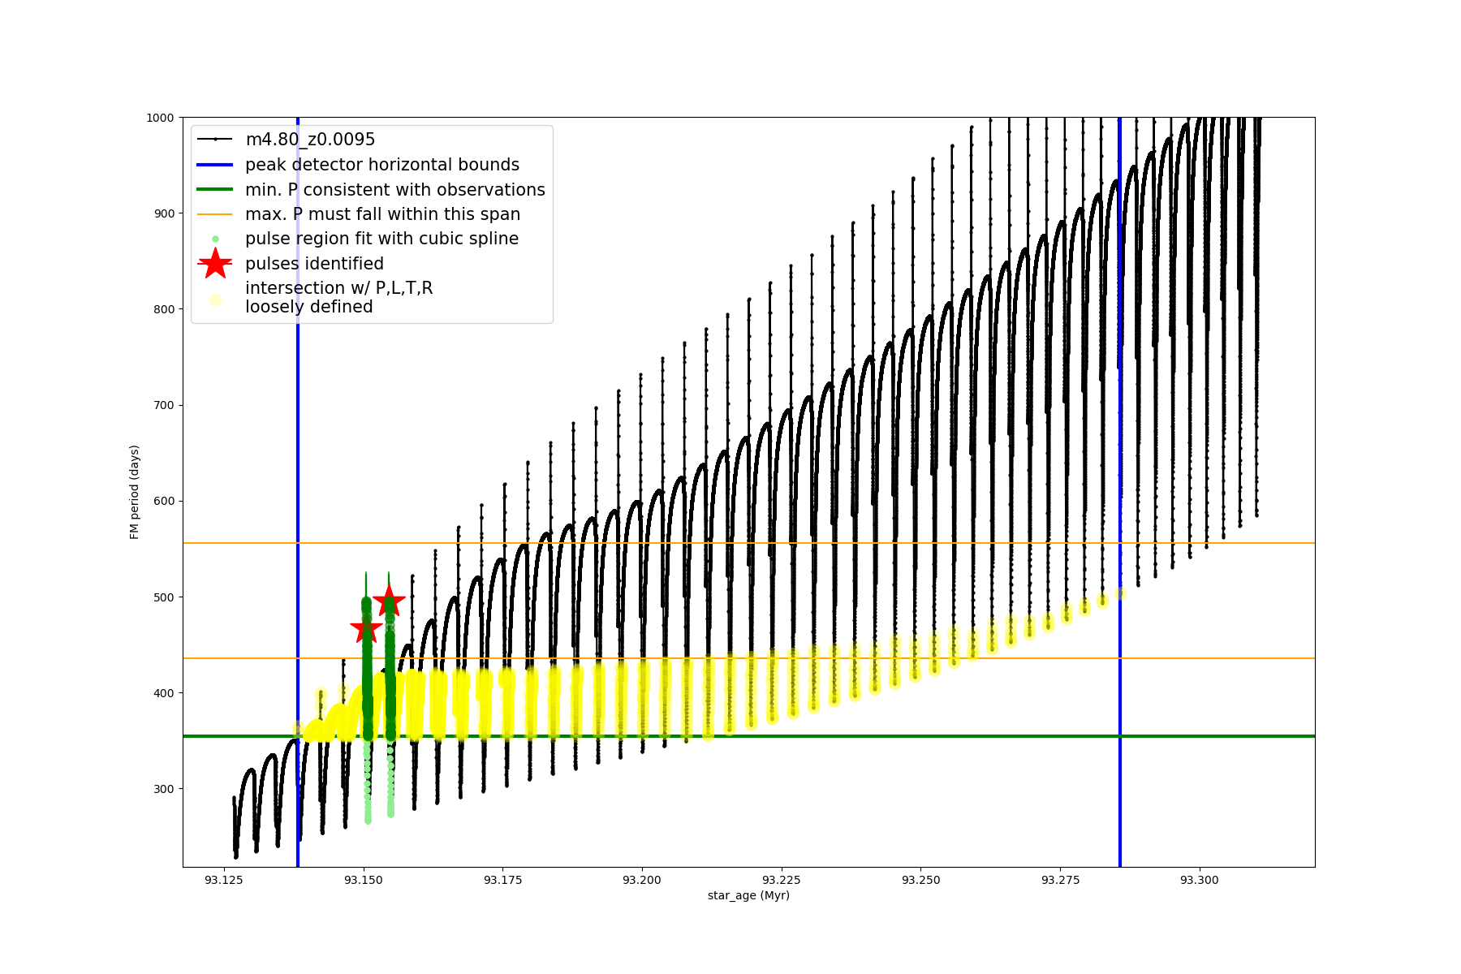Click the red star marker in the legend
The image size is (1461, 974).
pos(215,264)
